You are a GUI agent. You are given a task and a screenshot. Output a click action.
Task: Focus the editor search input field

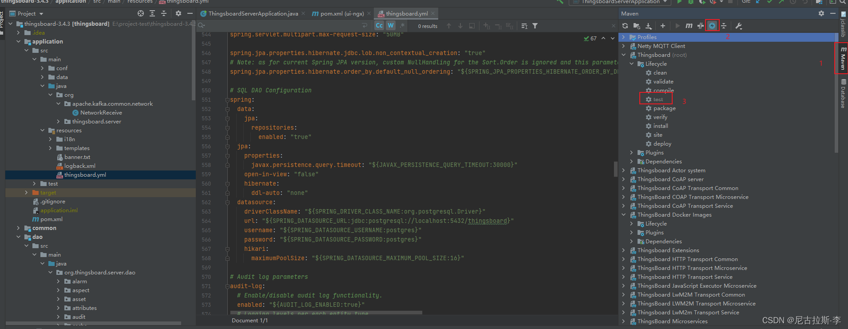pyautogui.click(x=284, y=26)
